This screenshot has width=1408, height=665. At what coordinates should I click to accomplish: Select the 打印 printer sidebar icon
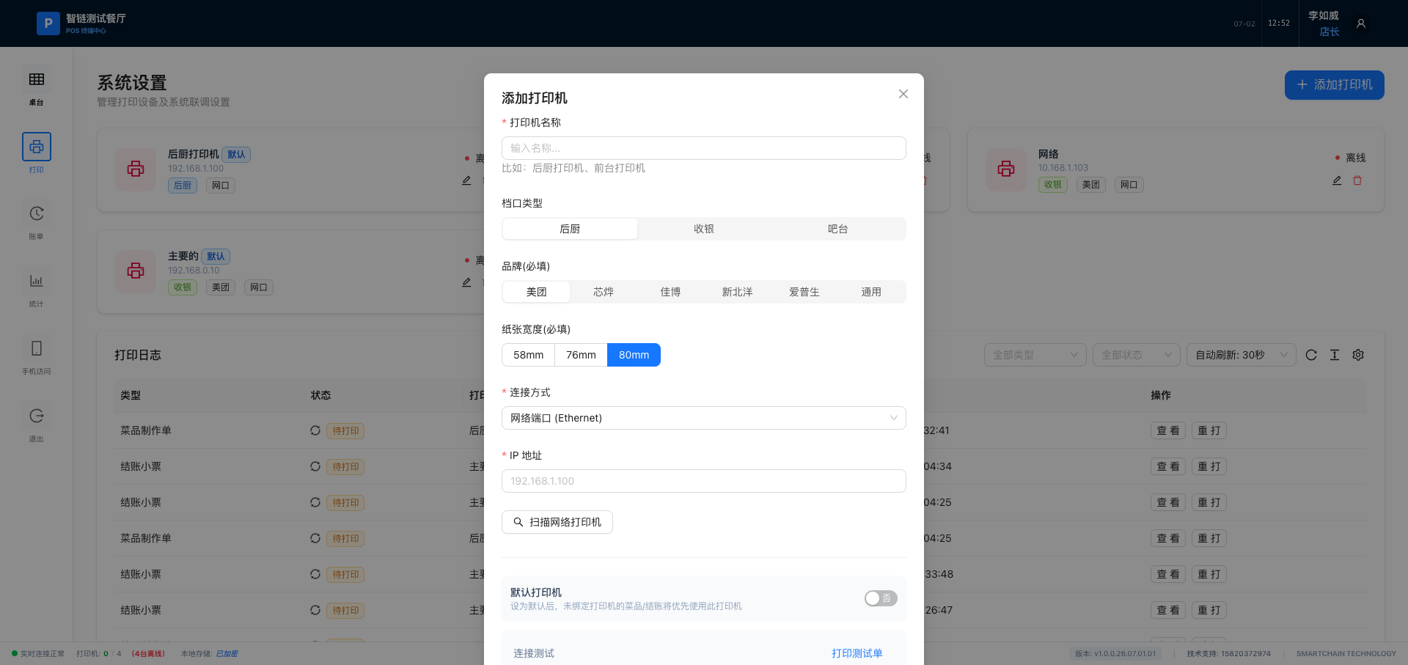[37, 147]
